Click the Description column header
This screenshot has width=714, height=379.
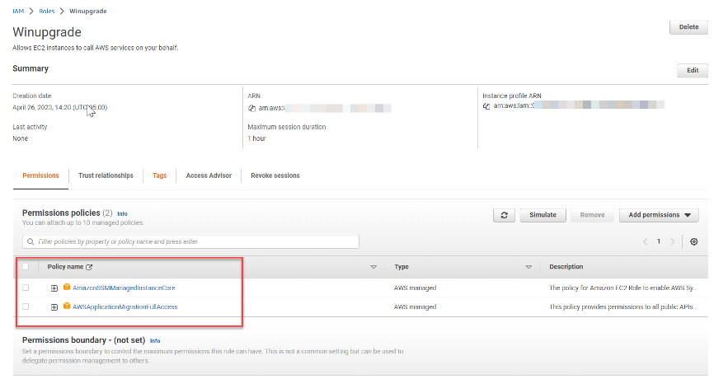point(566,267)
